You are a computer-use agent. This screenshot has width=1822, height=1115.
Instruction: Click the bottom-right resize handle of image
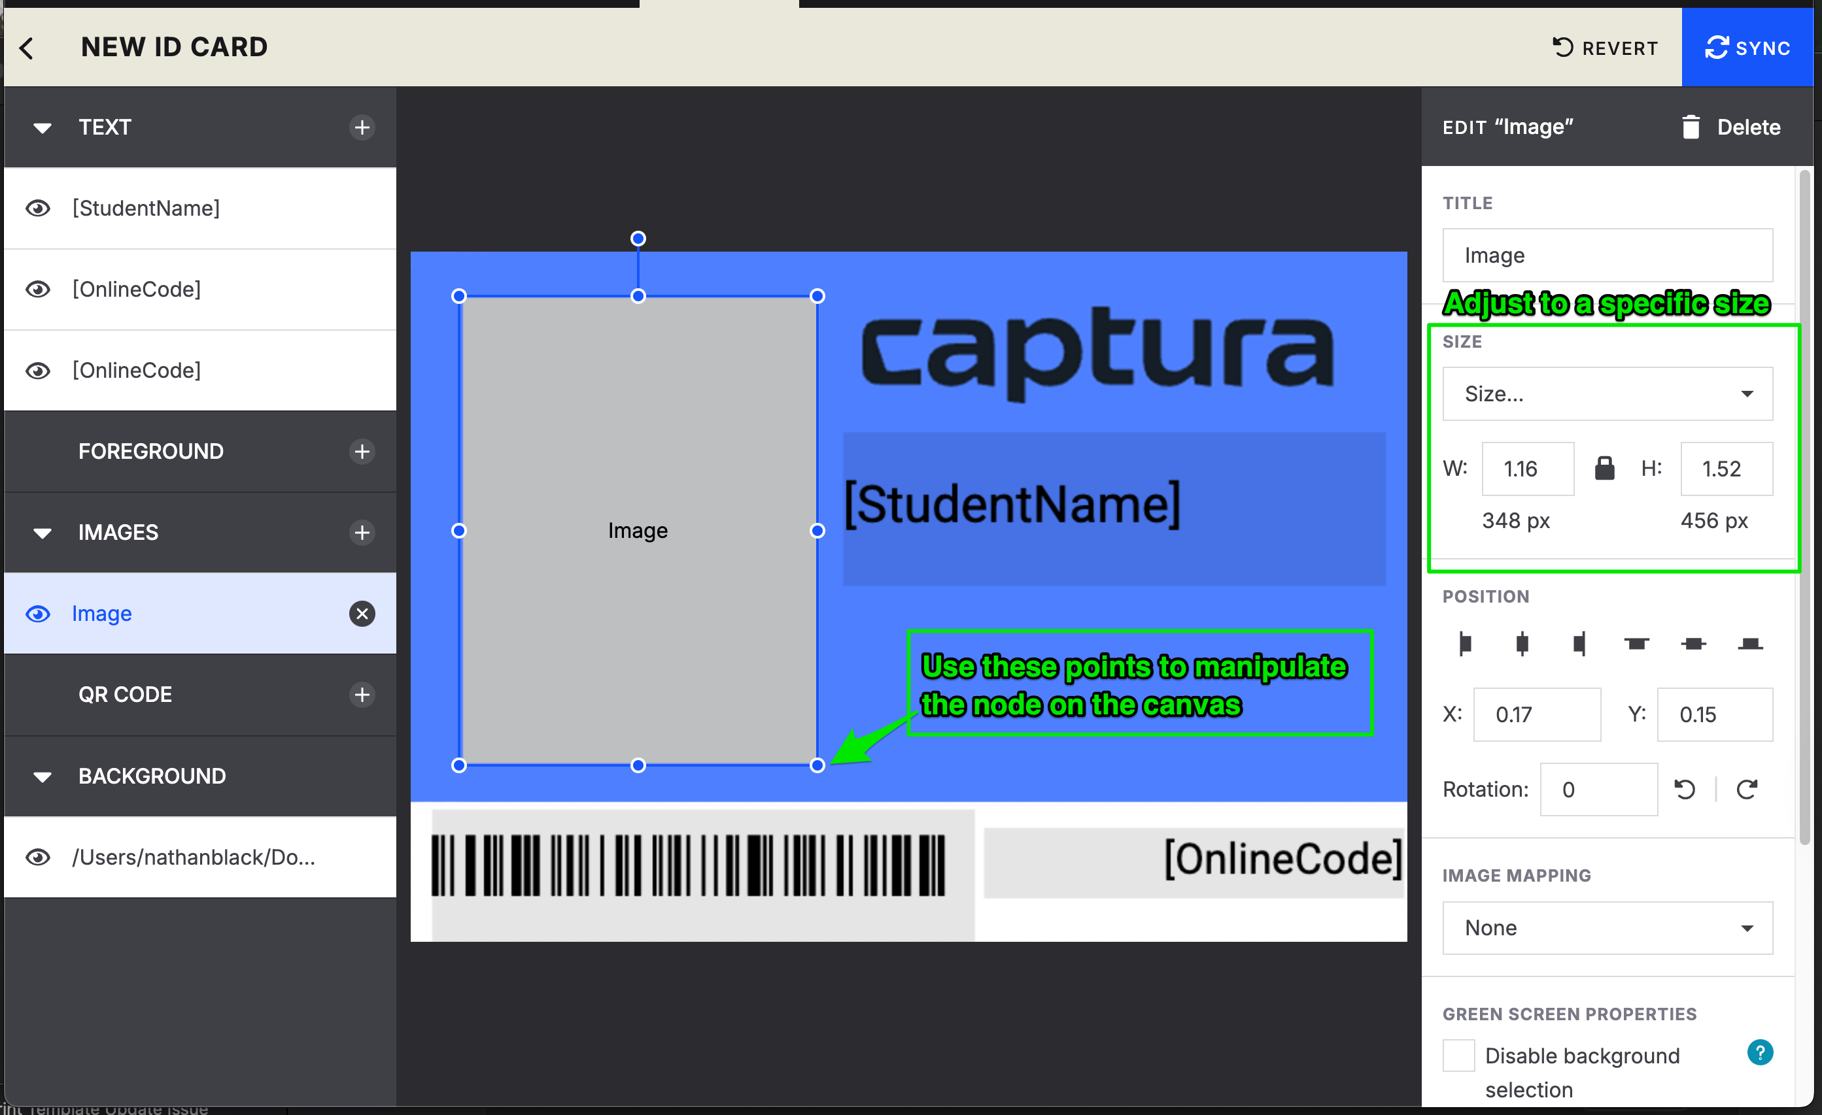point(817,765)
